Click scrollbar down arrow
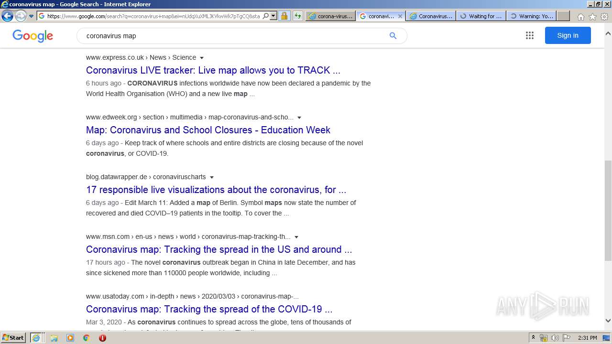 coord(608,321)
